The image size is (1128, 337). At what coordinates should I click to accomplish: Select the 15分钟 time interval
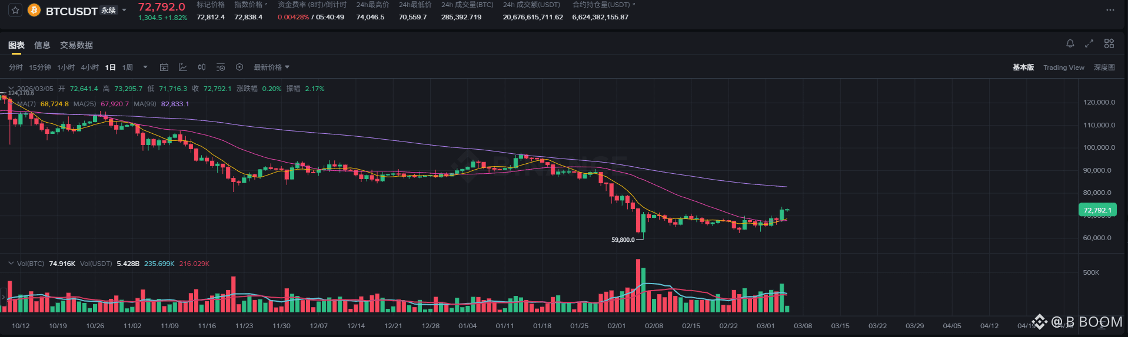point(40,68)
